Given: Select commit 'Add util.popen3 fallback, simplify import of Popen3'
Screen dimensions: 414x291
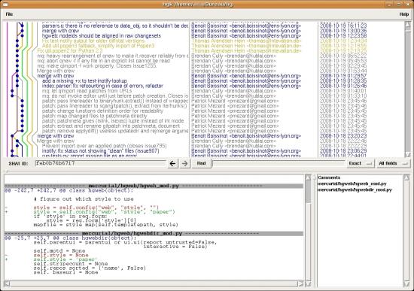Looking at the screenshot, I should pyautogui.click(x=98, y=46).
